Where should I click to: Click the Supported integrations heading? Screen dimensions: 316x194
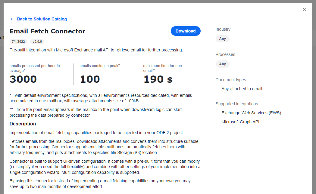[236, 104]
